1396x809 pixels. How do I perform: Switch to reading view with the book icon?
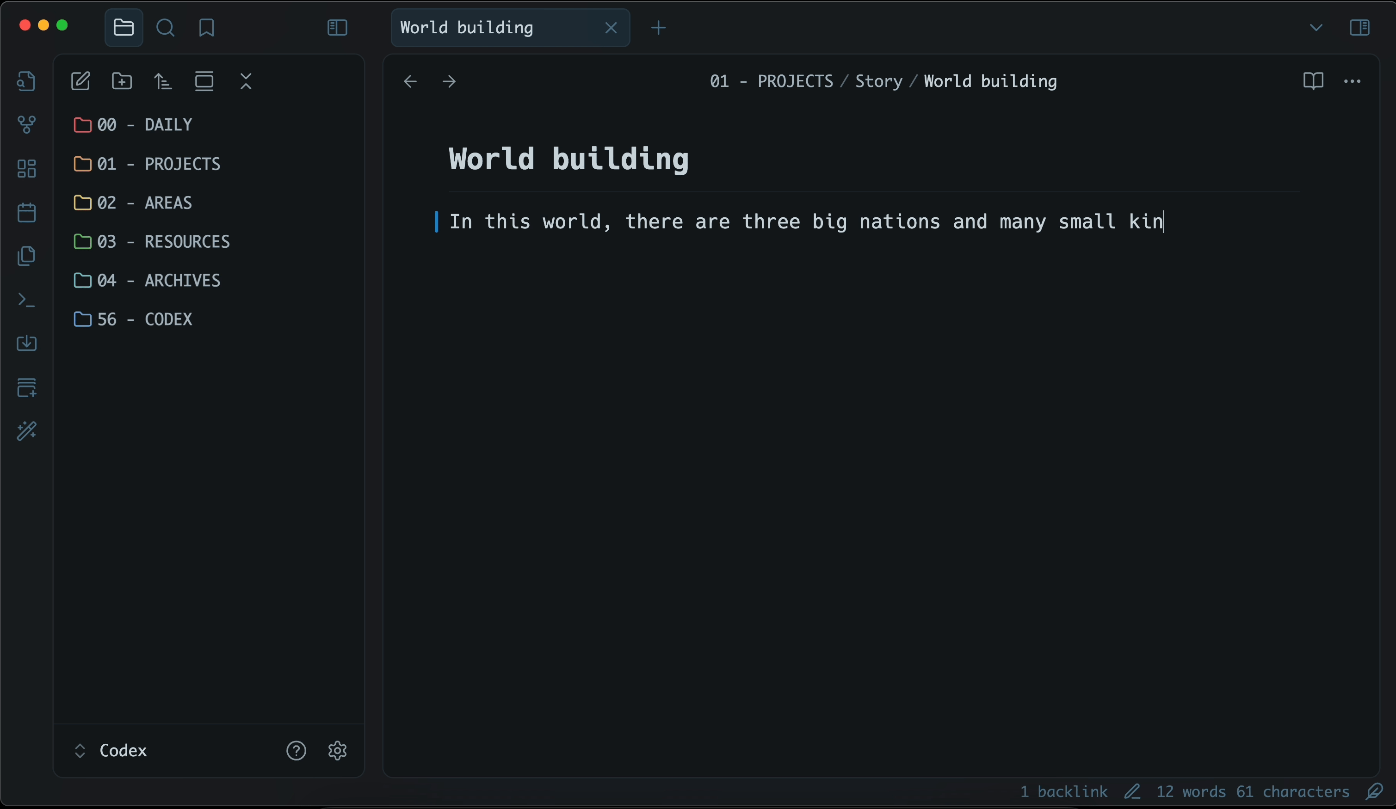(x=1313, y=81)
